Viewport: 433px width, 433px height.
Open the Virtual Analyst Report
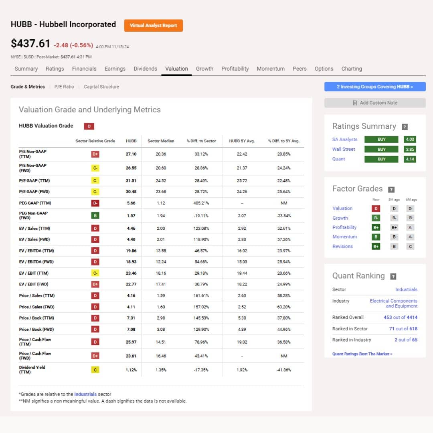153,25
